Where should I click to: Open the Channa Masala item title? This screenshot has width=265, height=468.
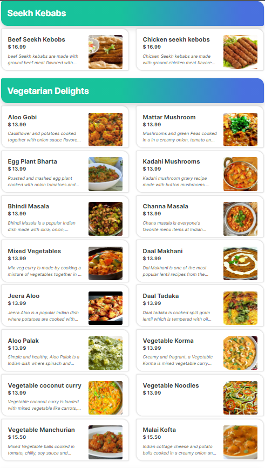click(x=165, y=206)
